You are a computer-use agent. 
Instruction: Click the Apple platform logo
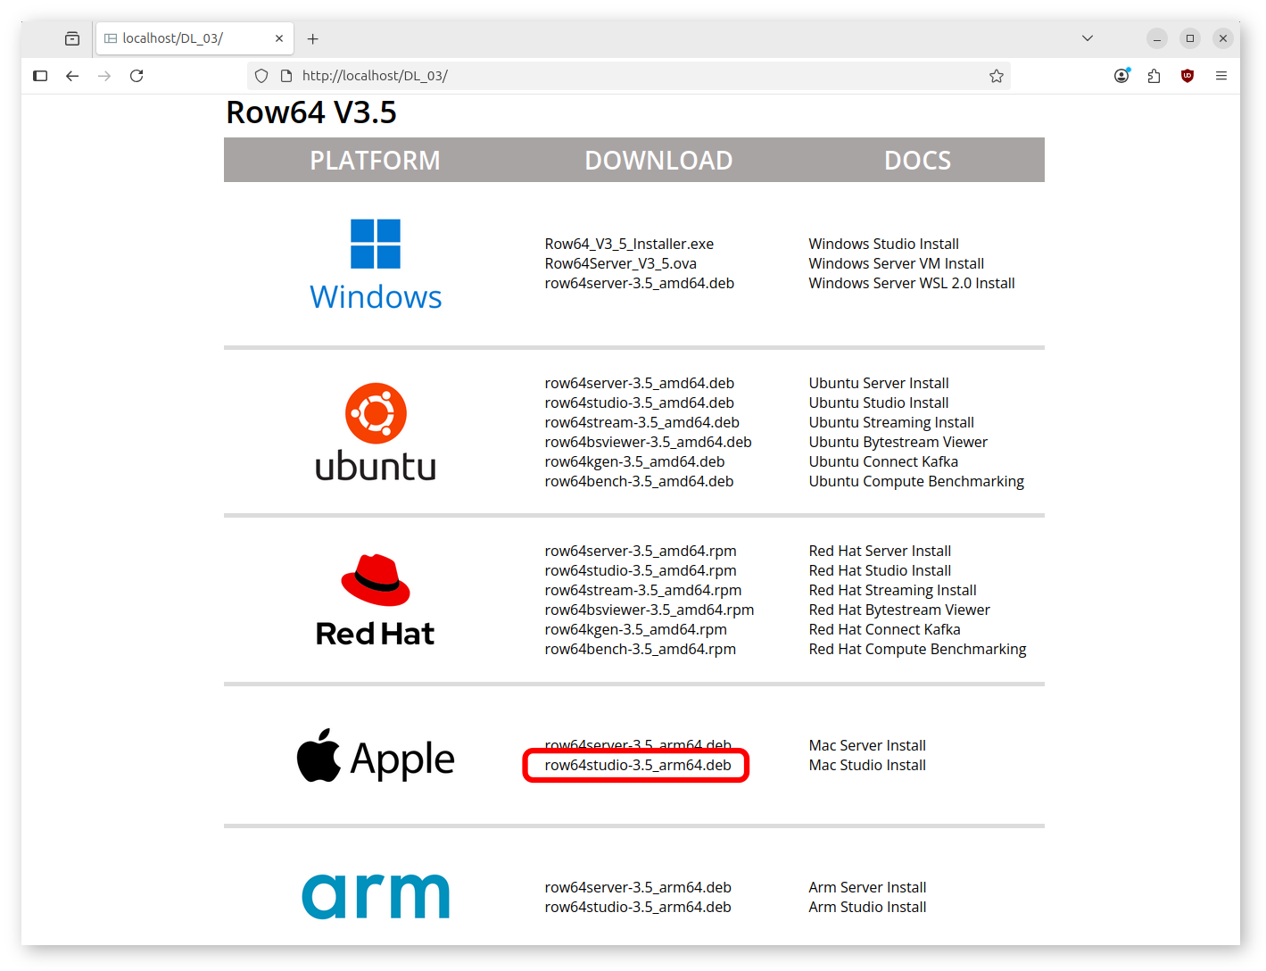coord(376,757)
